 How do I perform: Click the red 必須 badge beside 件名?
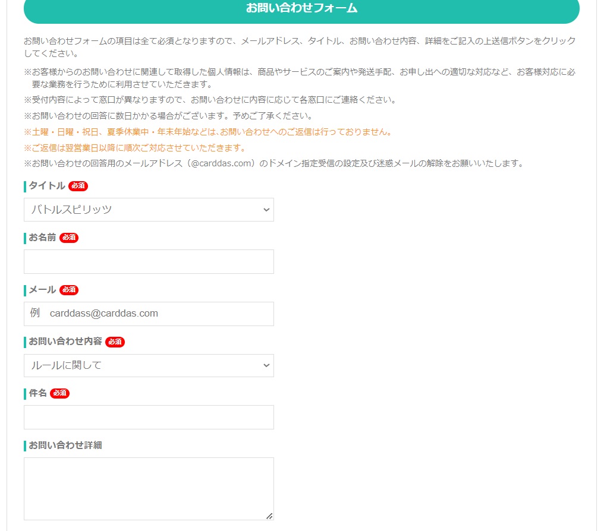[59, 393]
